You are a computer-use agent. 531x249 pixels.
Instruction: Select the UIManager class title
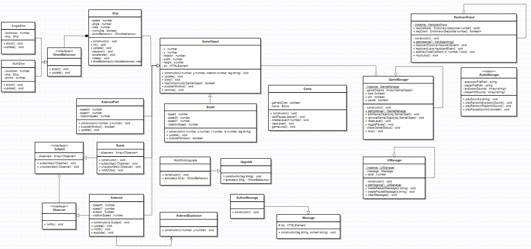394,160
